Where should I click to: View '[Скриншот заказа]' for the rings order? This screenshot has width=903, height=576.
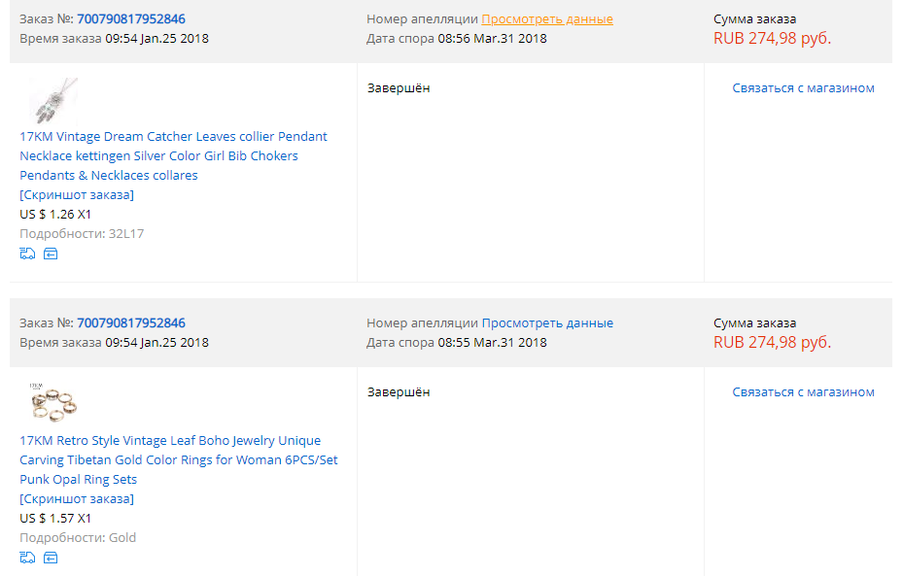pos(77,498)
